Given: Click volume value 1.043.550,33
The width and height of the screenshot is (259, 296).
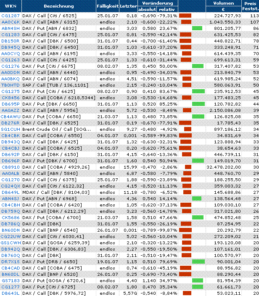Looking at the screenshot, I should (225, 22).
